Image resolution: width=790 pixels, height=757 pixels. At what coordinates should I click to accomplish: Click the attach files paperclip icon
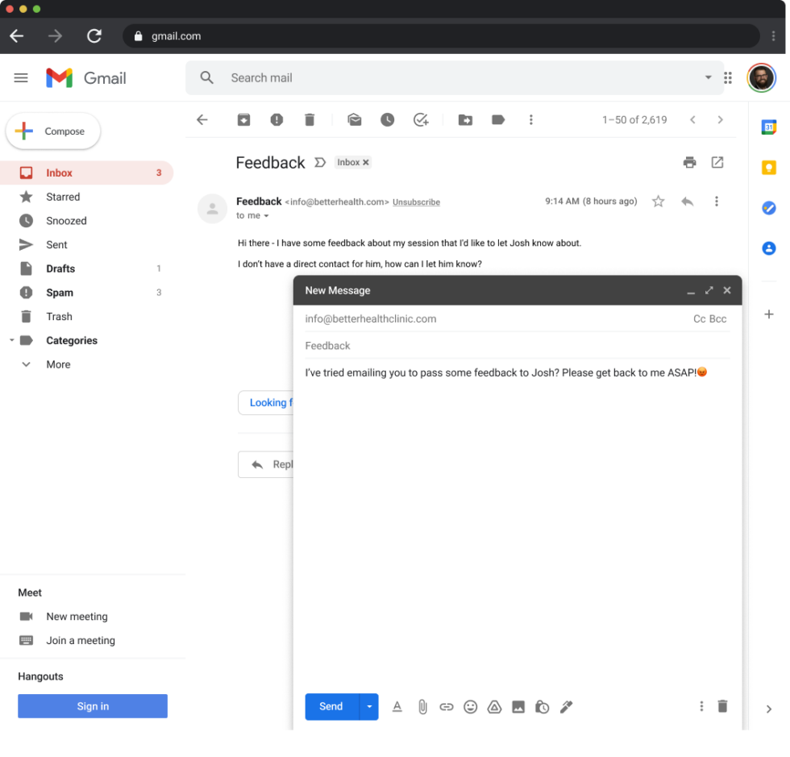pos(422,707)
